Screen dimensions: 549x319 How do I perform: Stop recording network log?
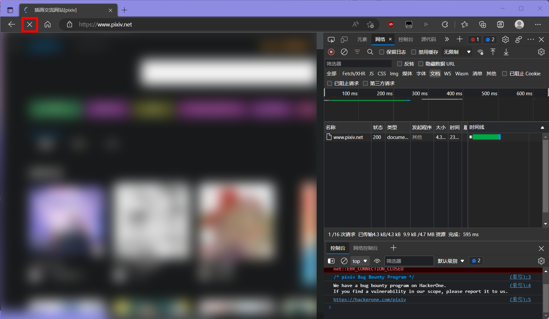[331, 52]
